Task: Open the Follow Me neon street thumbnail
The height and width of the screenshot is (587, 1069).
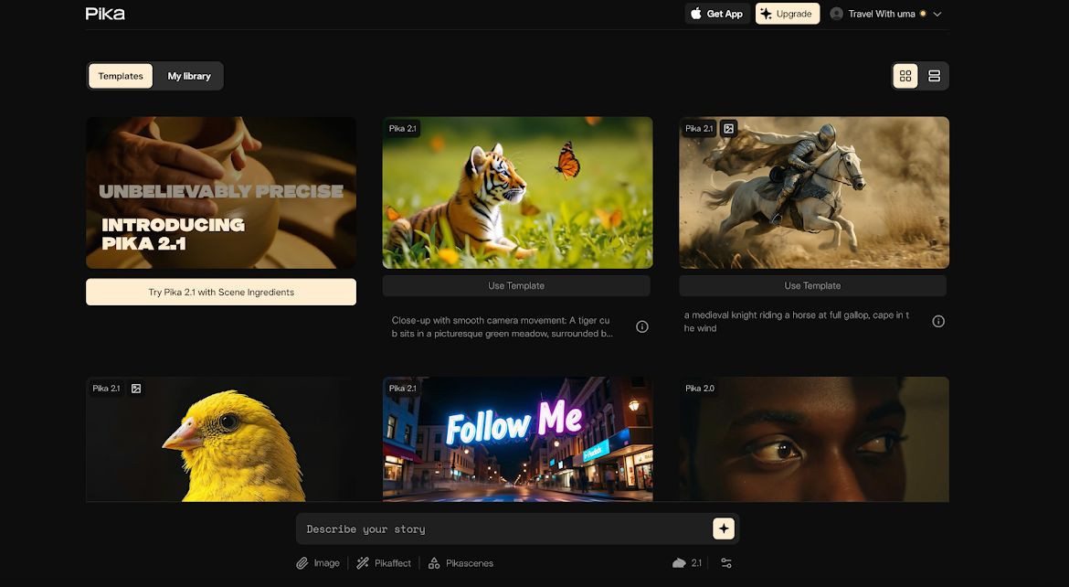Action: click(x=517, y=439)
